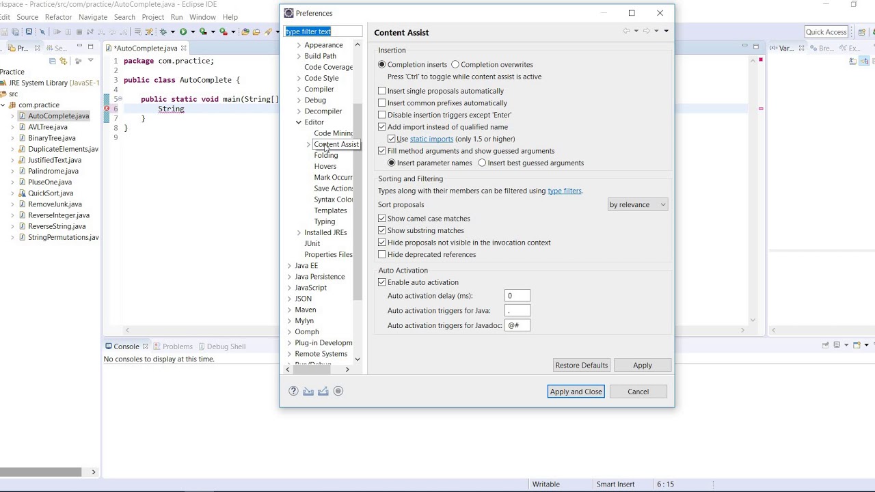Viewport: 875px width, 492px height.
Task: Click the Terminate stop icon in toolbar
Action: pos(79,31)
